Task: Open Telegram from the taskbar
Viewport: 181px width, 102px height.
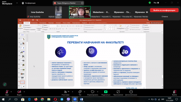Action: pos(62,99)
